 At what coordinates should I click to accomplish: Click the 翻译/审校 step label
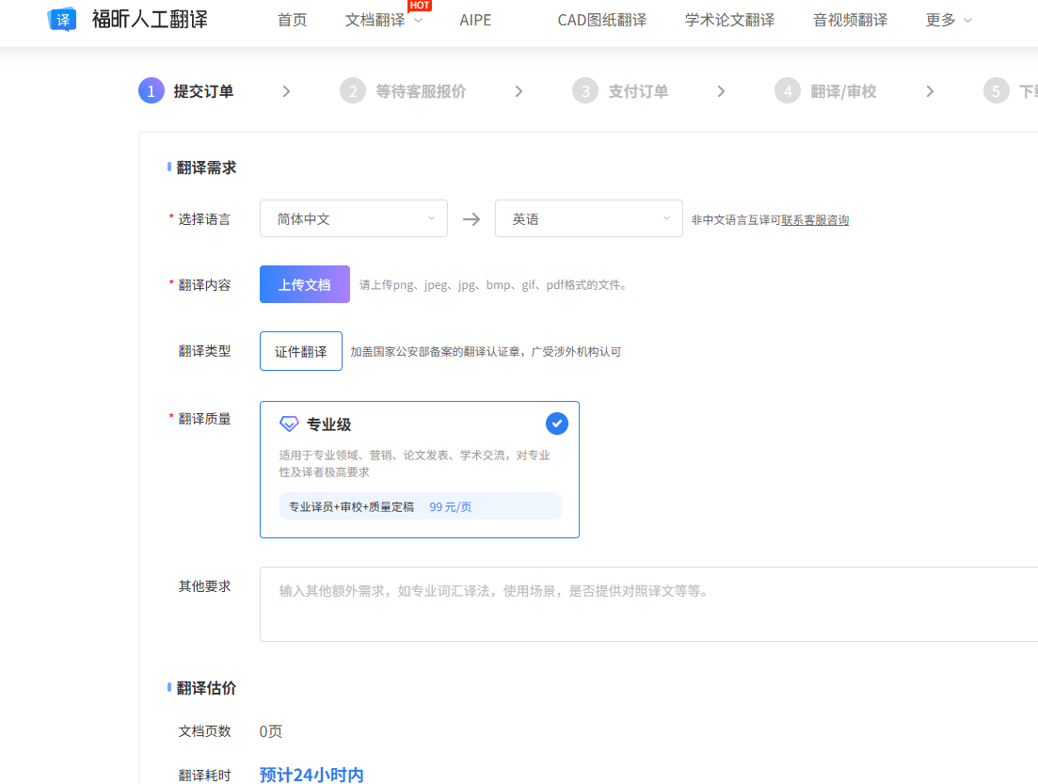843,91
